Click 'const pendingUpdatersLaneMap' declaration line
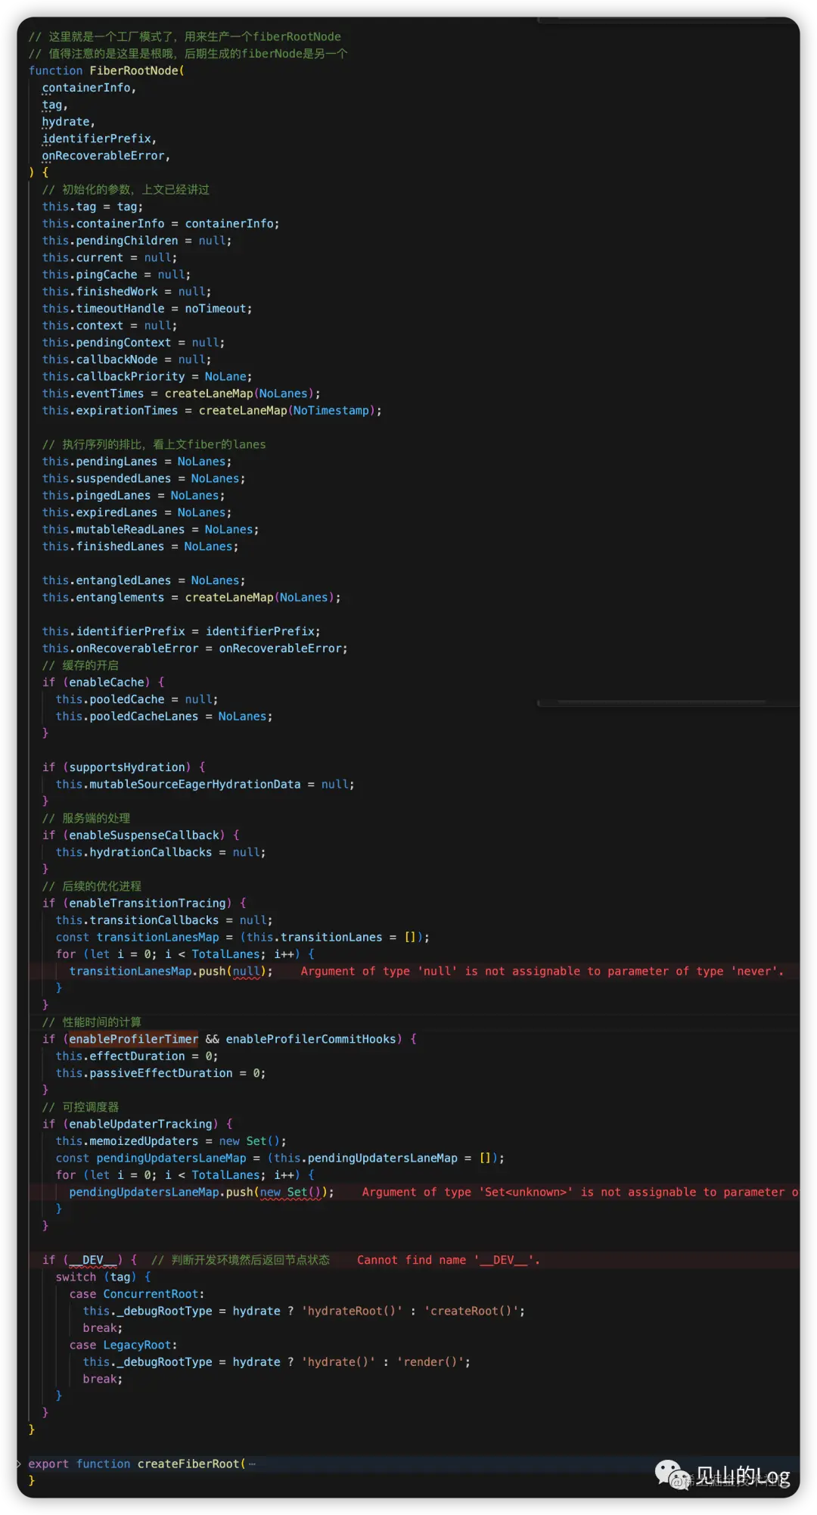This screenshot has height=1515, width=817. pyautogui.click(x=280, y=1158)
